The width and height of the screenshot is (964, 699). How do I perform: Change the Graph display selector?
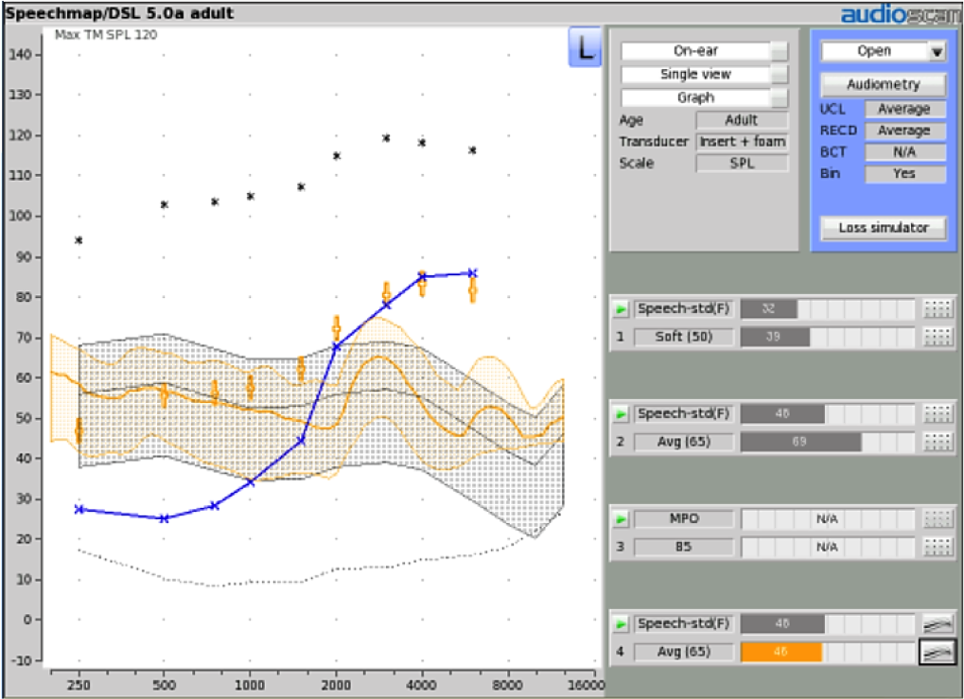point(704,97)
